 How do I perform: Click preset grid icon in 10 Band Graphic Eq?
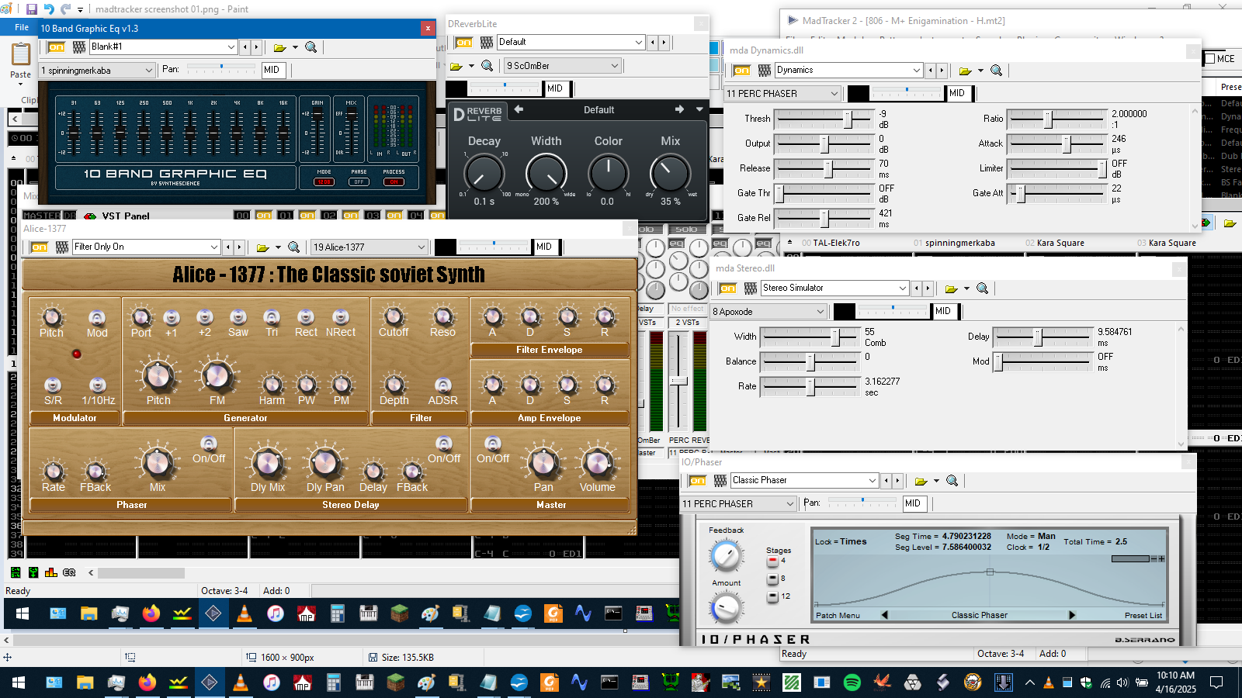tap(79, 47)
